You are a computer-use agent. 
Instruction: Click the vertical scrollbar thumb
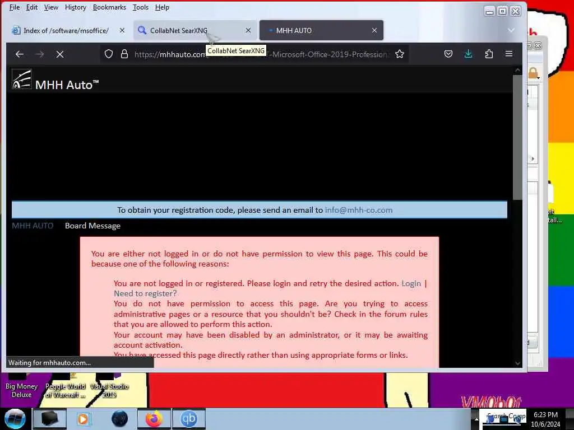[517, 137]
